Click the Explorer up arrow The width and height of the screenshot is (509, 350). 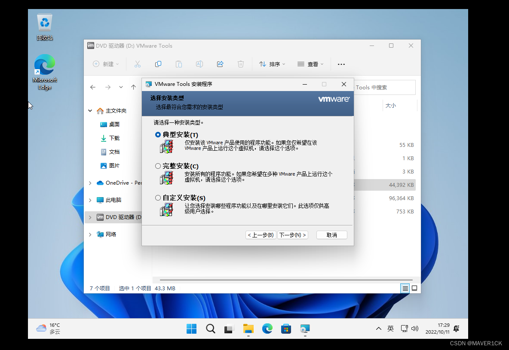tap(133, 87)
